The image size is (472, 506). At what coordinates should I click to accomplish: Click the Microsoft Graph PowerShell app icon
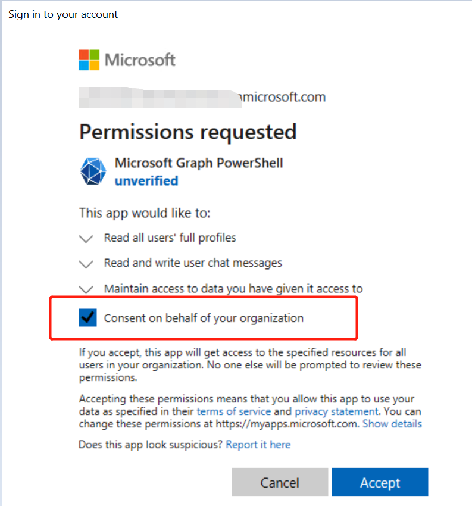pyautogui.click(x=92, y=171)
